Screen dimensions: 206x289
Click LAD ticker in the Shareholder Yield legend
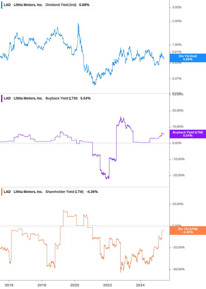tap(7, 192)
